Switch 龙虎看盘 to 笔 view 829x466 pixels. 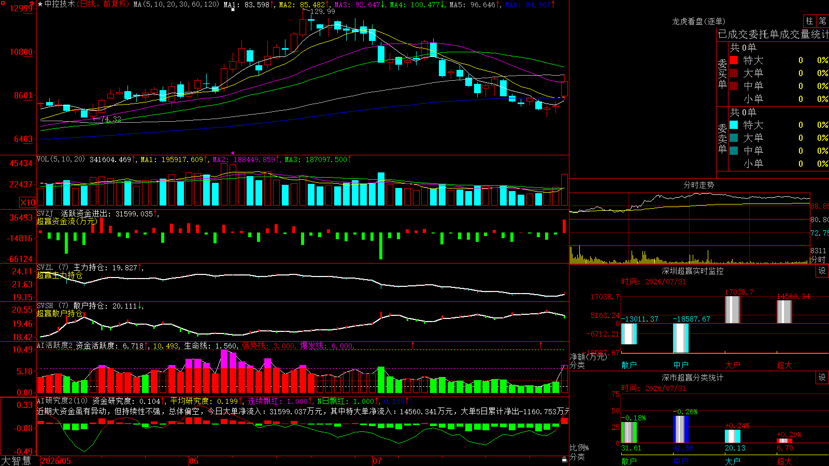click(822, 21)
